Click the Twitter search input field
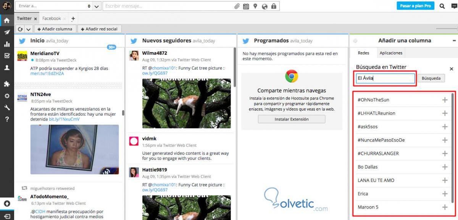The width and height of the screenshot is (458, 220). [x=385, y=78]
